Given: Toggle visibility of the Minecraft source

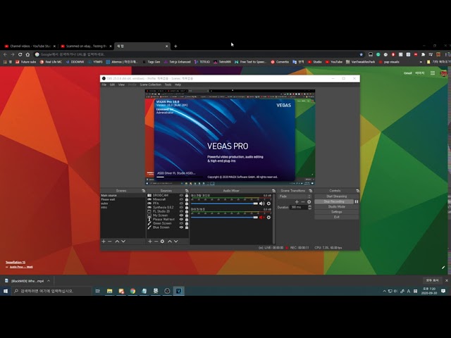Looking at the screenshot, I should click(181, 199).
